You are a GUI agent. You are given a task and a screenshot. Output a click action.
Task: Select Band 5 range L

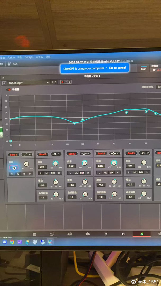(129, 172)
